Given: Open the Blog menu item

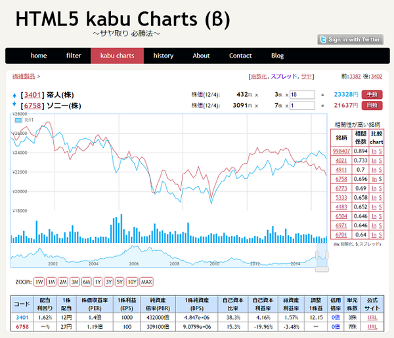Looking at the screenshot, I should tap(277, 56).
